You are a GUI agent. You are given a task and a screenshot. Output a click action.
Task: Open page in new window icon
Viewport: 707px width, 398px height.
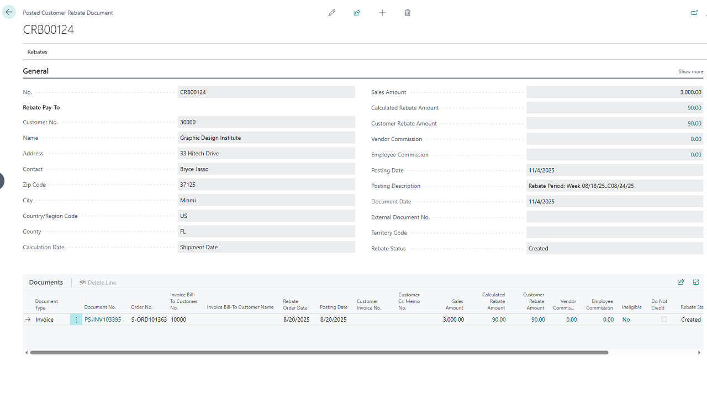point(694,13)
